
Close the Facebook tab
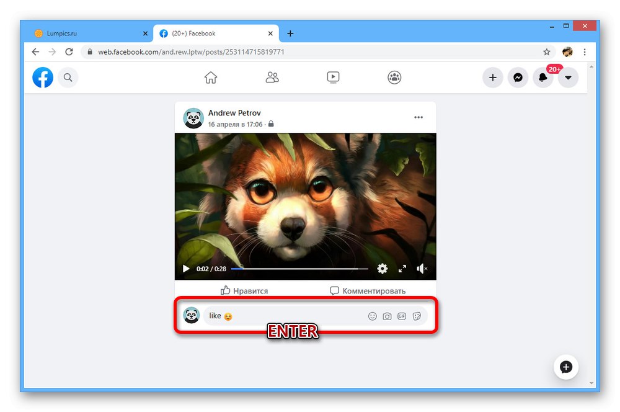click(270, 34)
